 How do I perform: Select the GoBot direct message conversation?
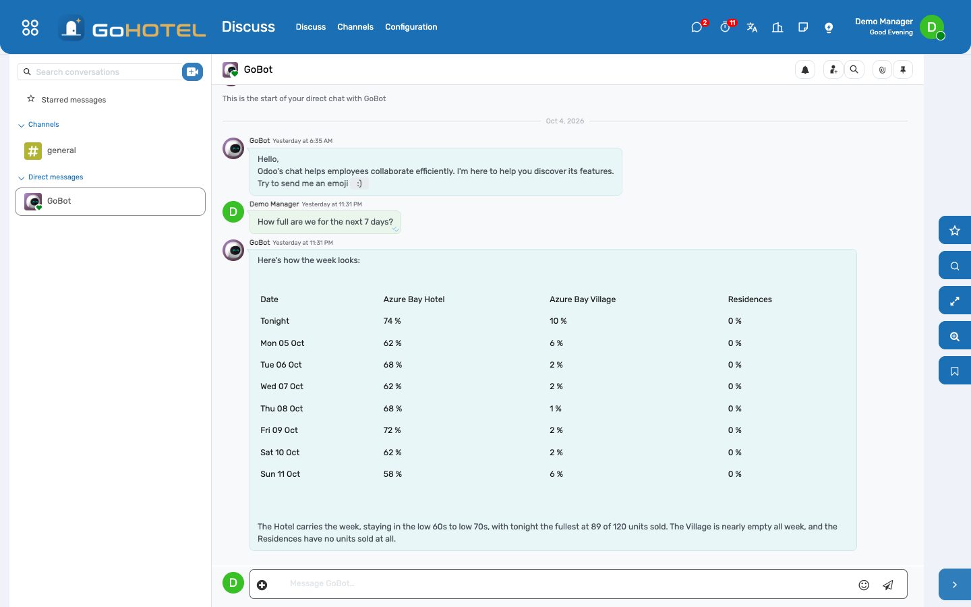[x=110, y=202]
